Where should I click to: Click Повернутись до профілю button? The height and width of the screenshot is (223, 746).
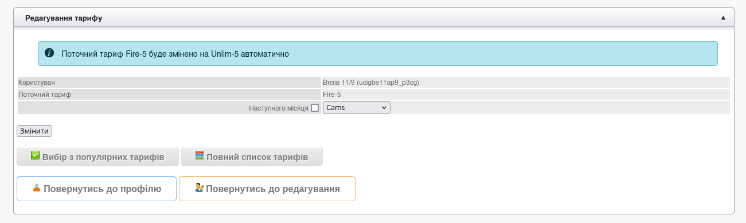point(96,189)
